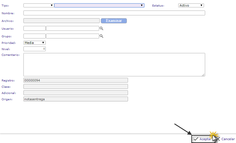The width and height of the screenshot is (236, 143).
Task: Click the Archivo file path field
Action: click(x=61, y=21)
